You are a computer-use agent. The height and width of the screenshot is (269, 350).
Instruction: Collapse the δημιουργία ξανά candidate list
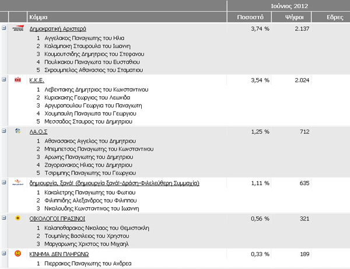(4, 183)
